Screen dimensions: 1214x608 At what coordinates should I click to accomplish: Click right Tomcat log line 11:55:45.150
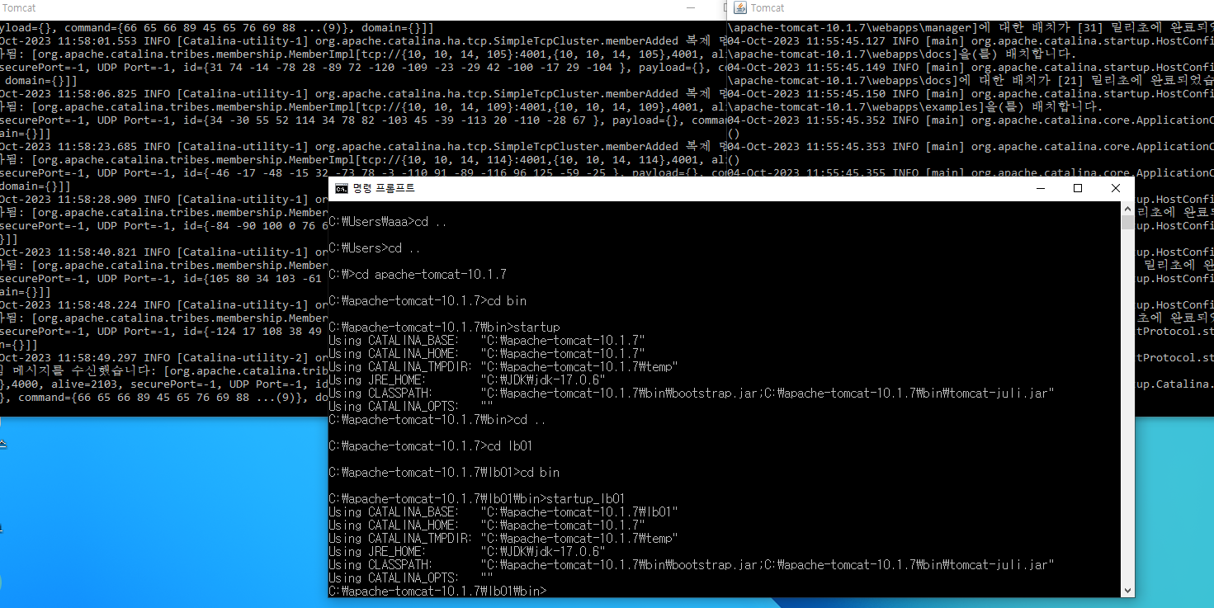[971, 93]
